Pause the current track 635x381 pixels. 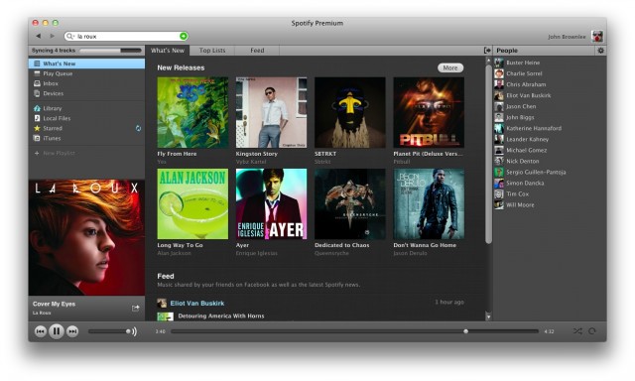coord(57,331)
